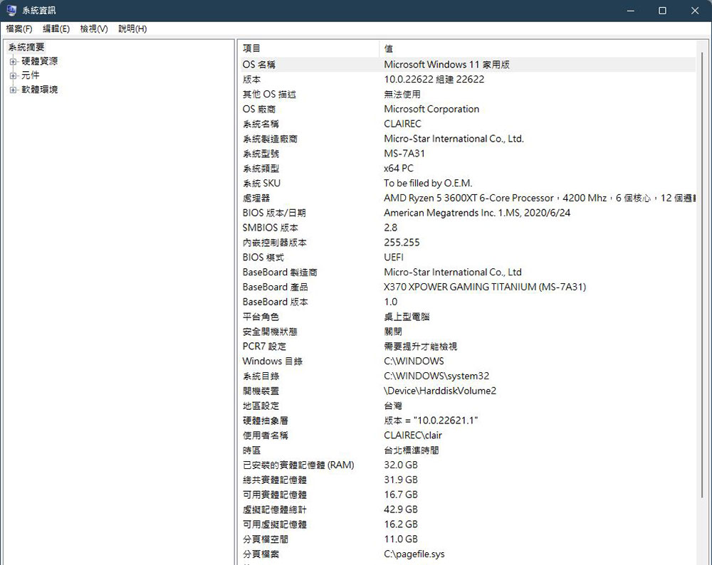Minimize the 系統資訊 window

pyautogui.click(x=629, y=11)
